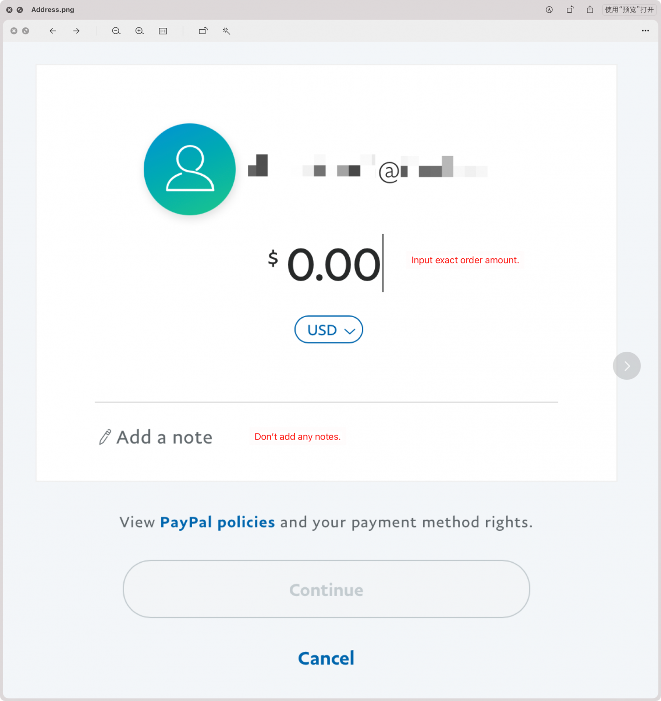661x701 pixels.
Task: Click the "使用“预览”打开" button
Action: point(629,10)
